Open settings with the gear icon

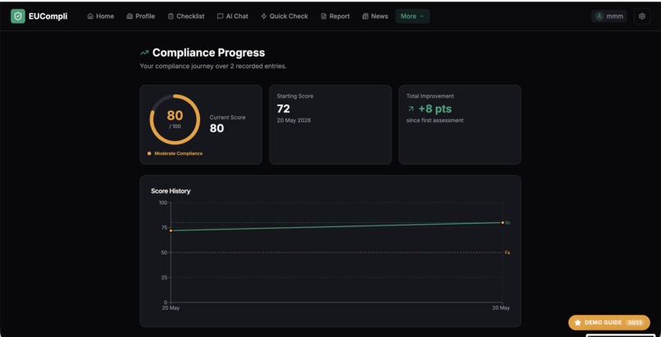[642, 16]
